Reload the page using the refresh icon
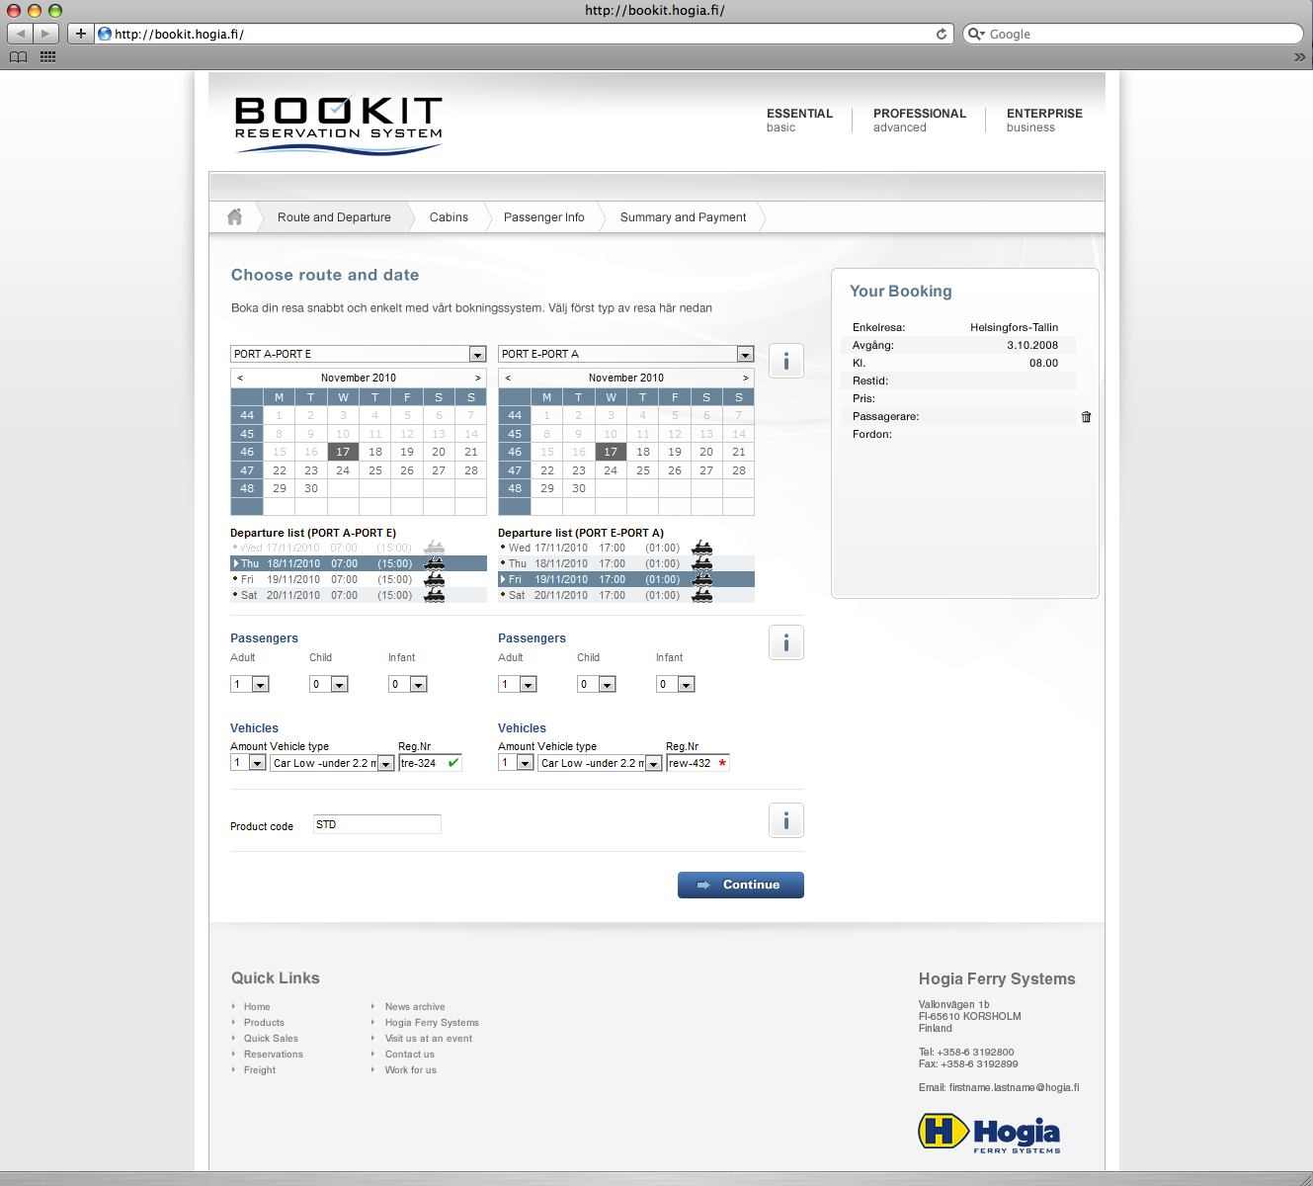Screen dimensions: 1313x1186 tap(942, 34)
